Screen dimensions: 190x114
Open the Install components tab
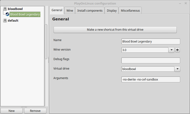(90, 11)
